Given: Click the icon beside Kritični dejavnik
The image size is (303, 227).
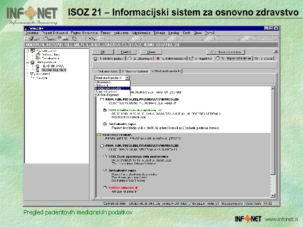Looking at the screenshot, I should (105, 187).
